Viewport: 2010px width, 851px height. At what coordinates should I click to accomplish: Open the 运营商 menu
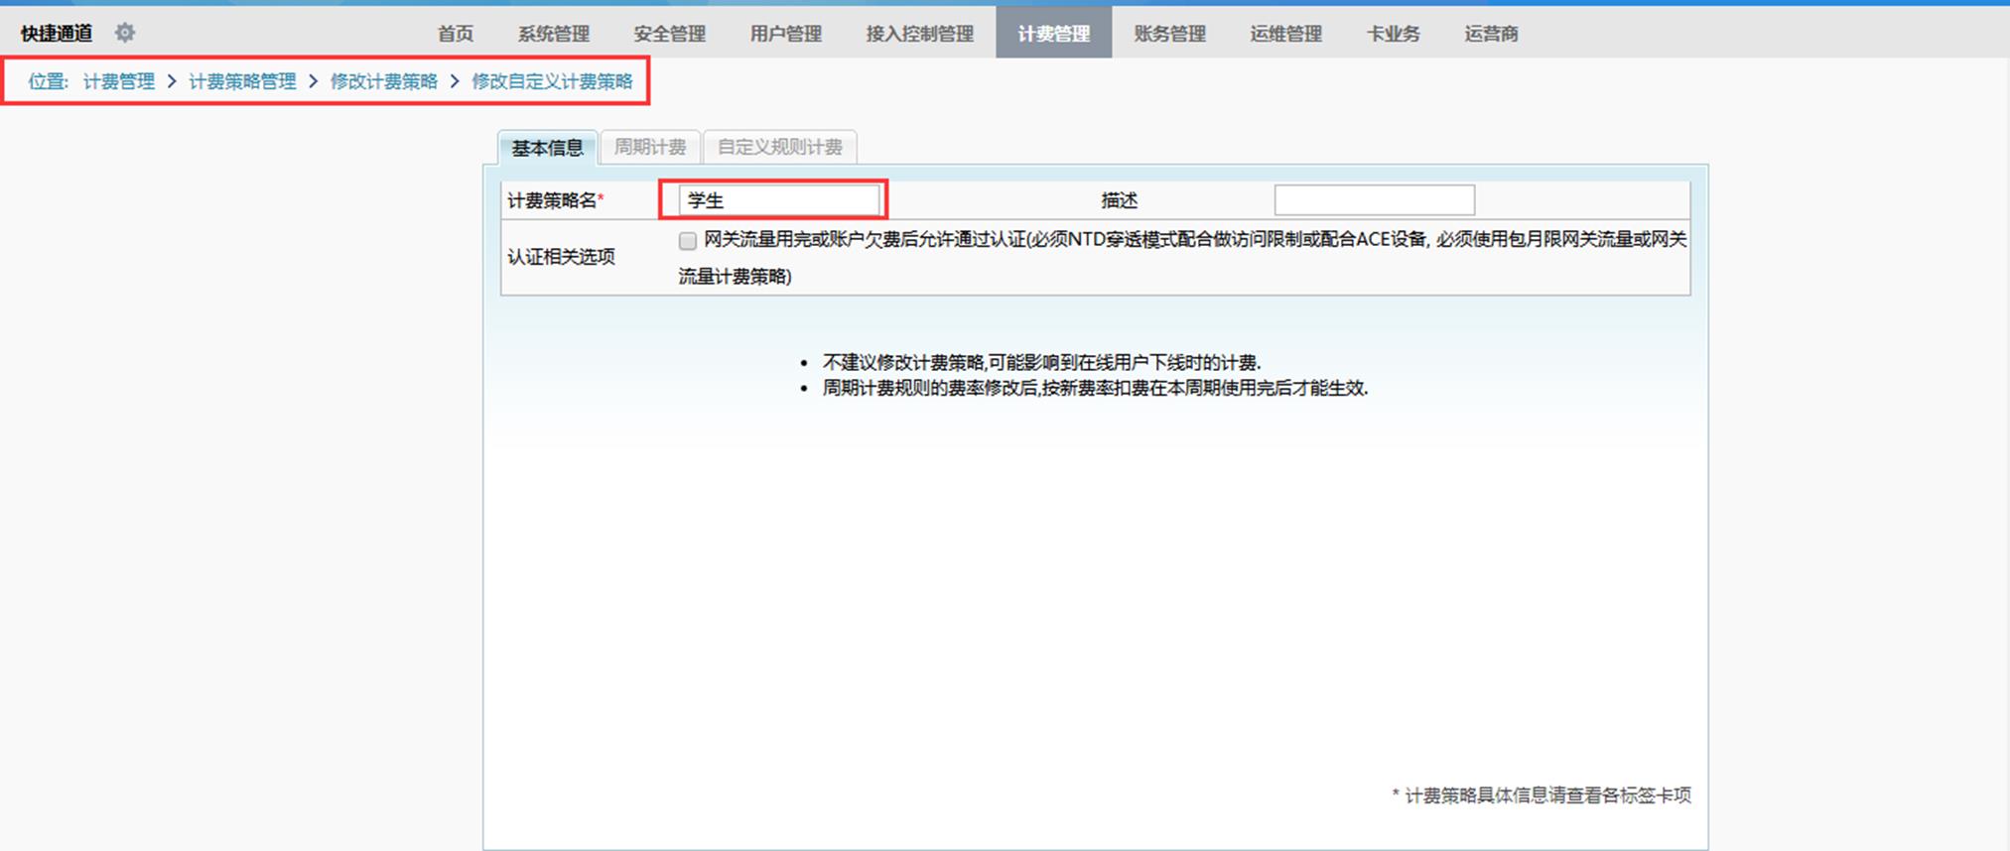[1491, 34]
